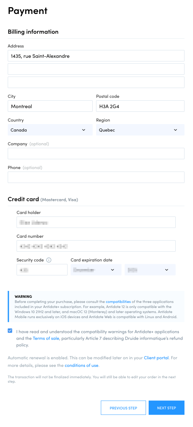Open the Region dropdown showing Quebec

140,130
